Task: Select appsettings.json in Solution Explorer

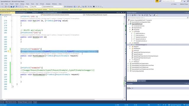Action: (x=138, y=54)
